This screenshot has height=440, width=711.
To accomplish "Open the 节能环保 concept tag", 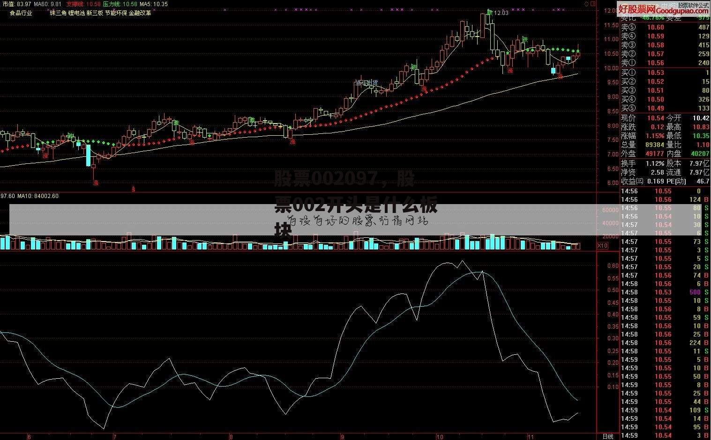I will pos(116,13).
